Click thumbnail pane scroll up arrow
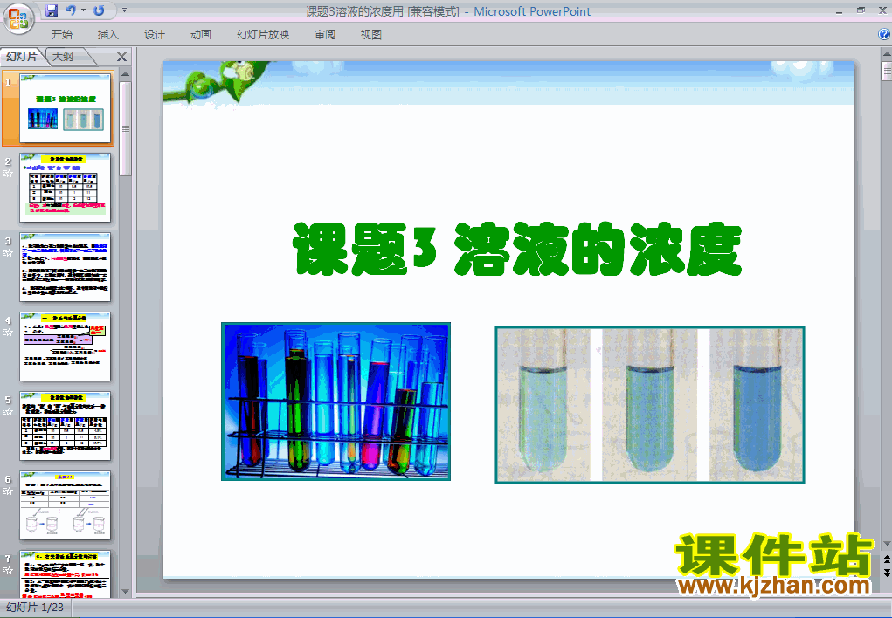892x618 pixels. point(126,74)
